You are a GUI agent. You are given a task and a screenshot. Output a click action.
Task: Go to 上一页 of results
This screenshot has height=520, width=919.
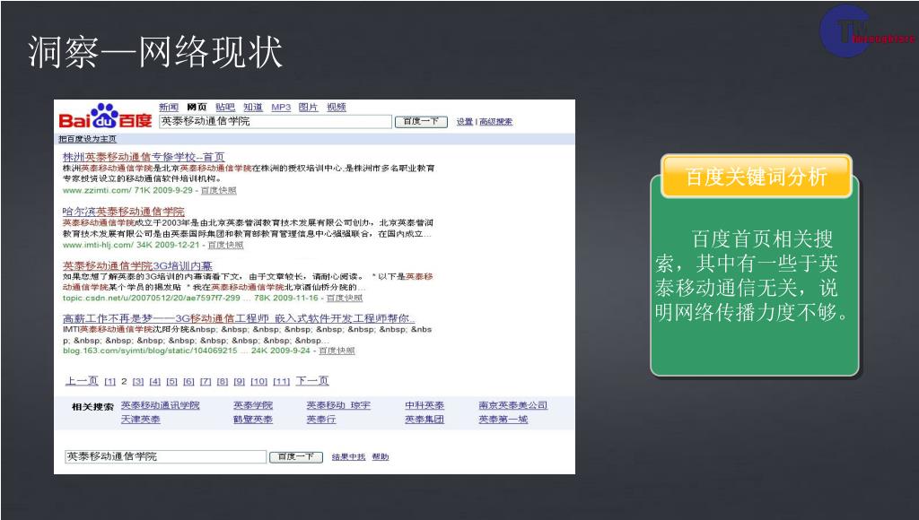pos(82,381)
